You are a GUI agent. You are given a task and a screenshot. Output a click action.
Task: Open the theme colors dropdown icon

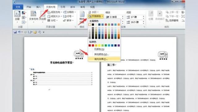(24, 13)
